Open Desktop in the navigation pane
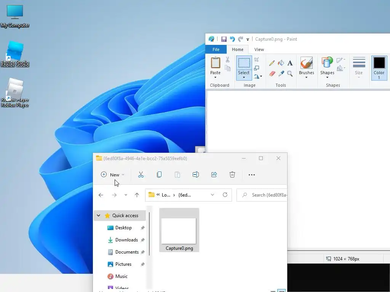390x292 pixels. (123, 228)
